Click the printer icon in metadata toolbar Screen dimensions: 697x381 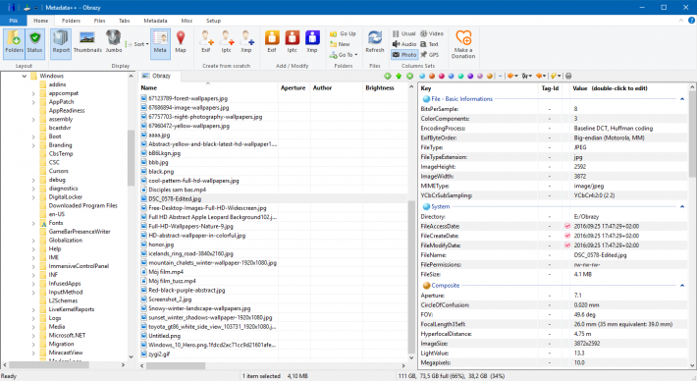tap(568, 76)
